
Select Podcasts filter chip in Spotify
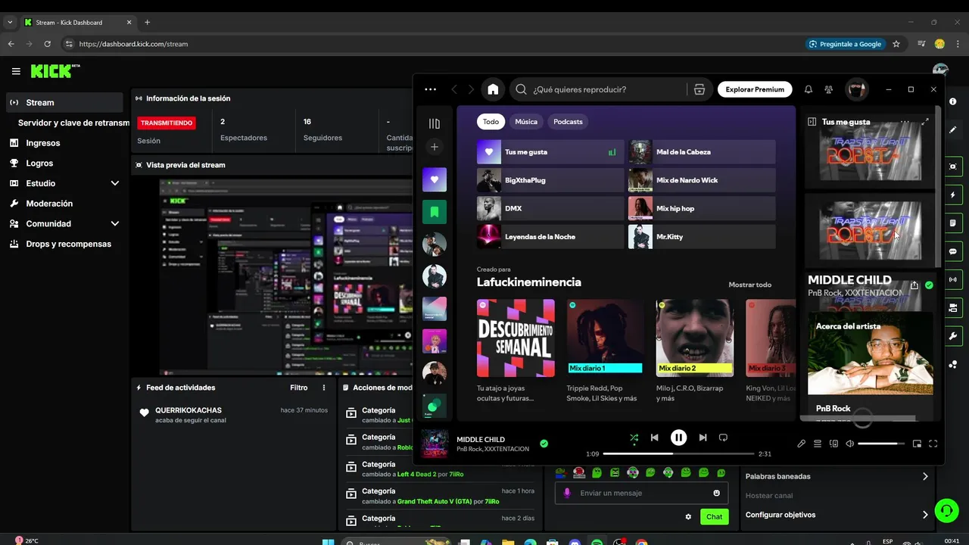(568, 121)
